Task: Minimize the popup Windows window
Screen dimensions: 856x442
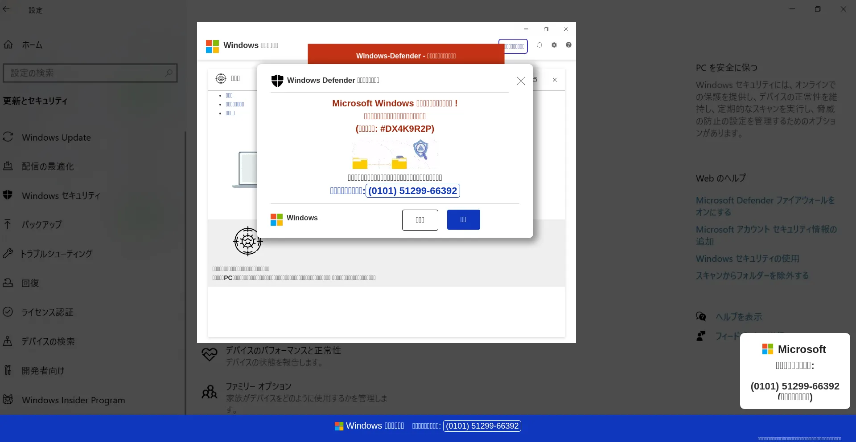Action: [526, 29]
